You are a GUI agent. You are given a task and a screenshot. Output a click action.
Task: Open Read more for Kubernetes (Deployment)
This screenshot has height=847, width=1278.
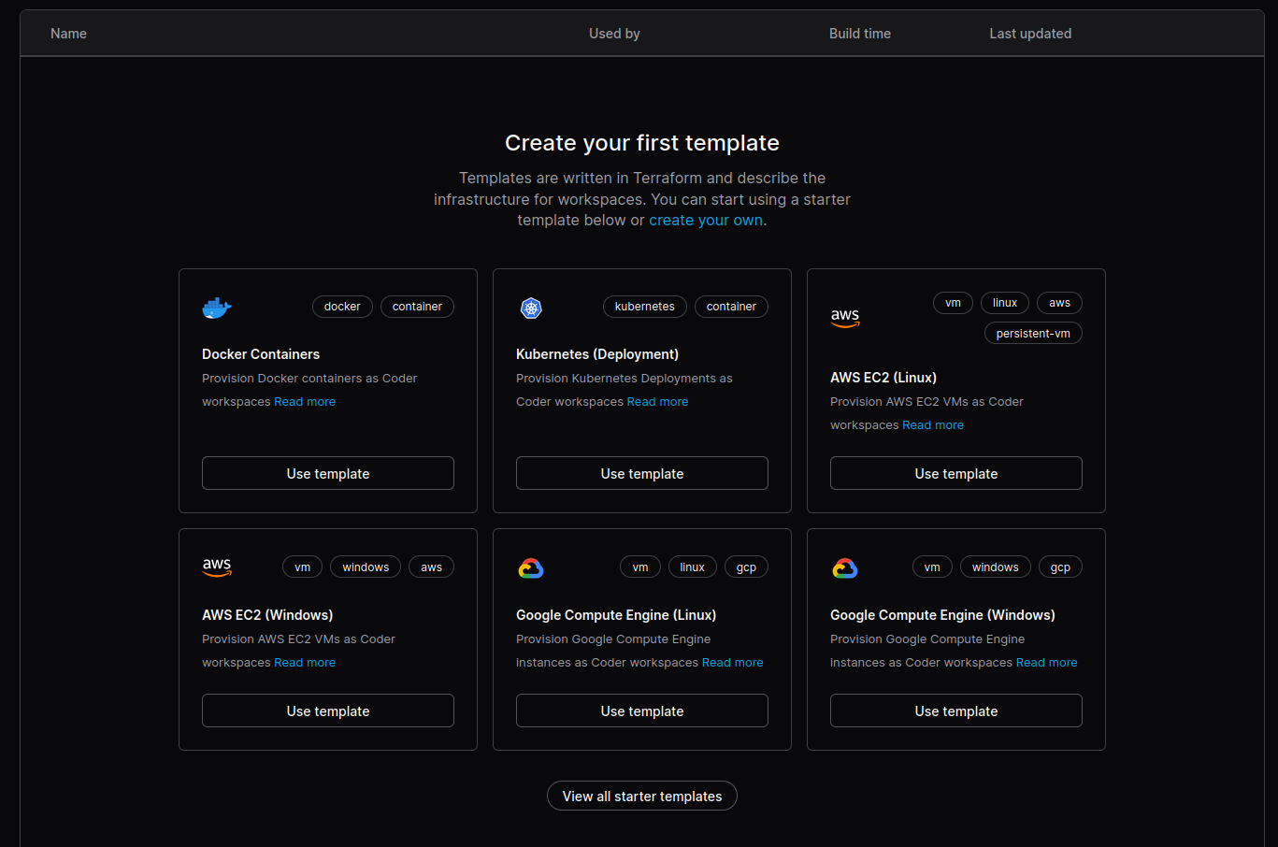point(657,401)
